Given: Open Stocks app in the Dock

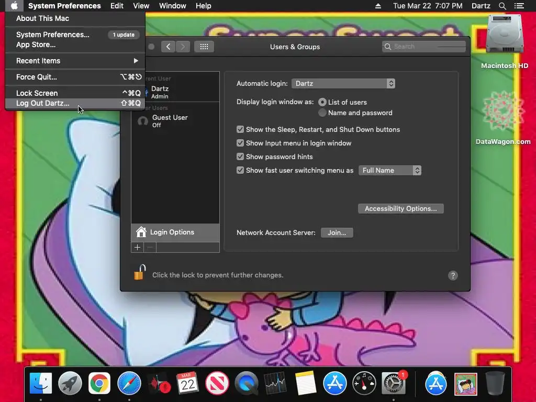Looking at the screenshot, I should pos(276,383).
